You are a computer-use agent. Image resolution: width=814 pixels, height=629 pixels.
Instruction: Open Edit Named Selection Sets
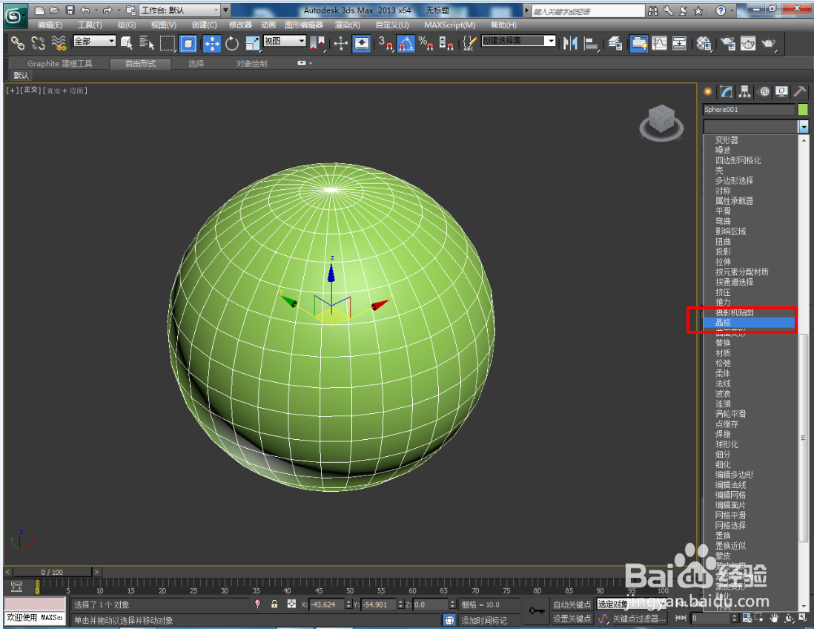[x=469, y=43]
